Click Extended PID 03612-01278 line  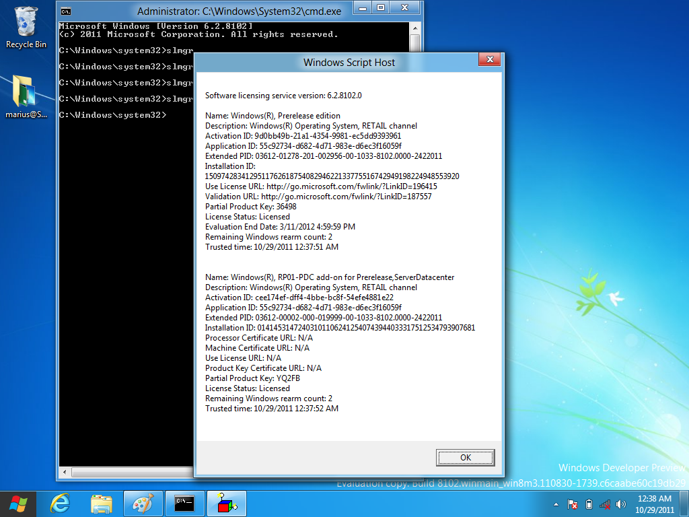pyautogui.click(x=324, y=156)
